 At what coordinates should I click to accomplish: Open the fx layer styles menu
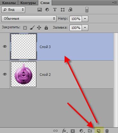[x=64, y=131]
